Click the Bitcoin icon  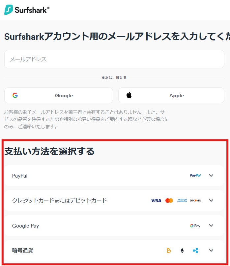coord(169,251)
